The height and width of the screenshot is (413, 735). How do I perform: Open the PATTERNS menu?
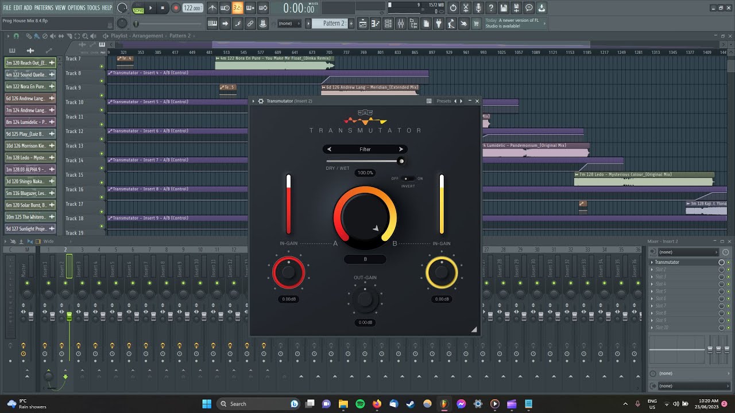pos(44,7)
